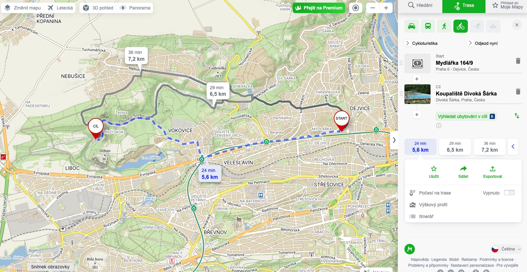Viewport: 527px width, 272px height.
Task: Select the car transport mode icon
Action: pyautogui.click(x=412, y=26)
